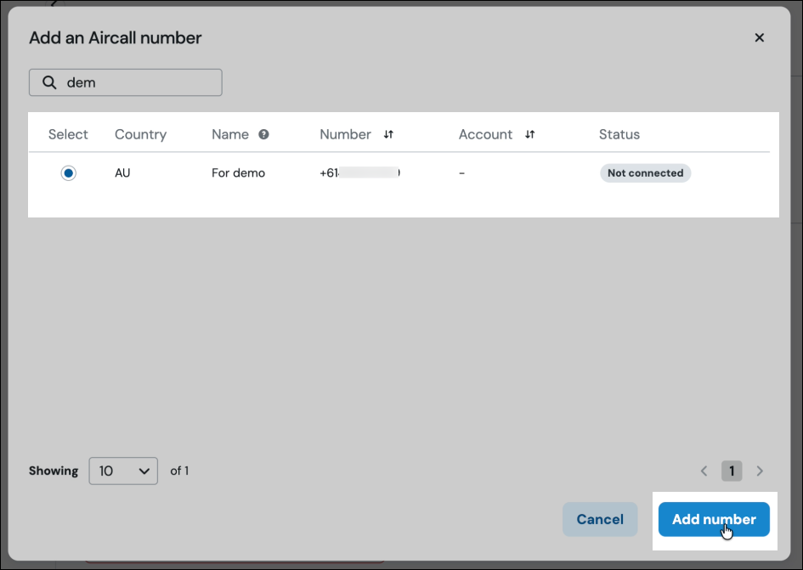Sort by Number column arrows icon
This screenshot has width=803, height=570.
click(388, 134)
